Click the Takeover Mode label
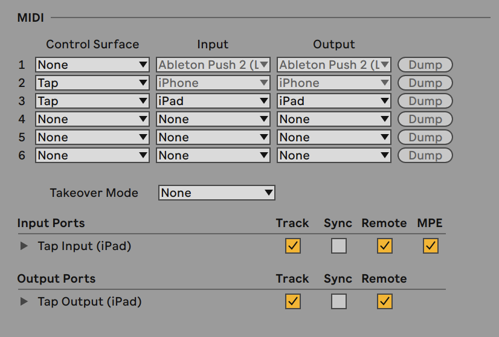499x337 pixels. (94, 193)
